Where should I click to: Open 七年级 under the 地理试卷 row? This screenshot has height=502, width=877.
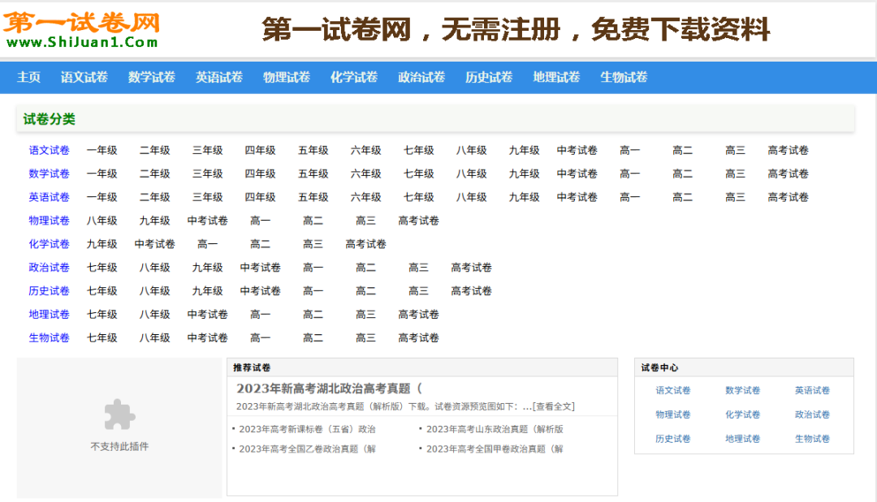[102, 314]
